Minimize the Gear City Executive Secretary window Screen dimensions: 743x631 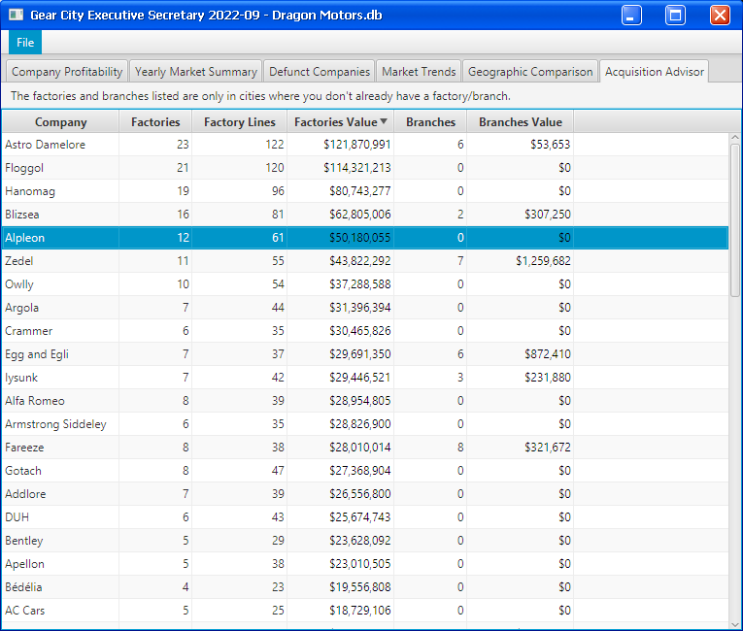click(631, 16)
